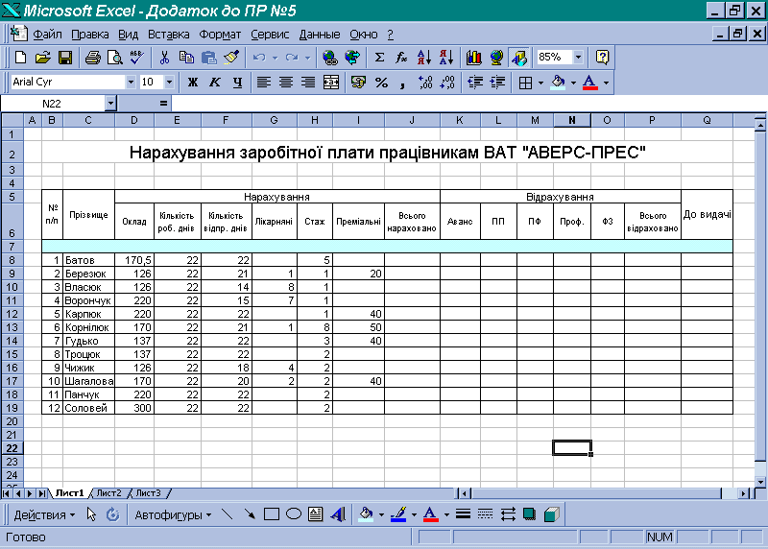Select the Format Painter brush
Screen dimensions: 768x549
231,58
